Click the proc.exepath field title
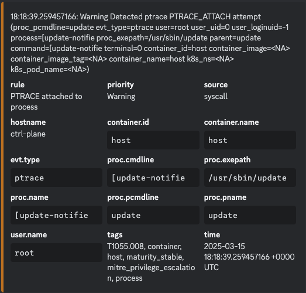Viewport: 306px width, 293px height. point(228,160)
